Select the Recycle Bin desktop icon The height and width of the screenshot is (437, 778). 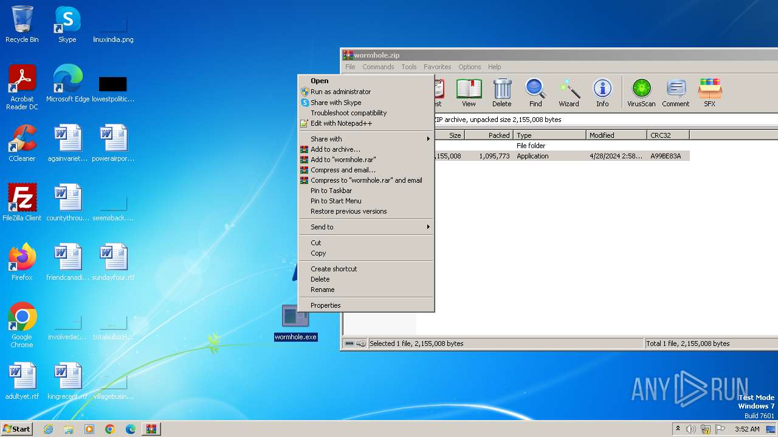pos(22,24)
